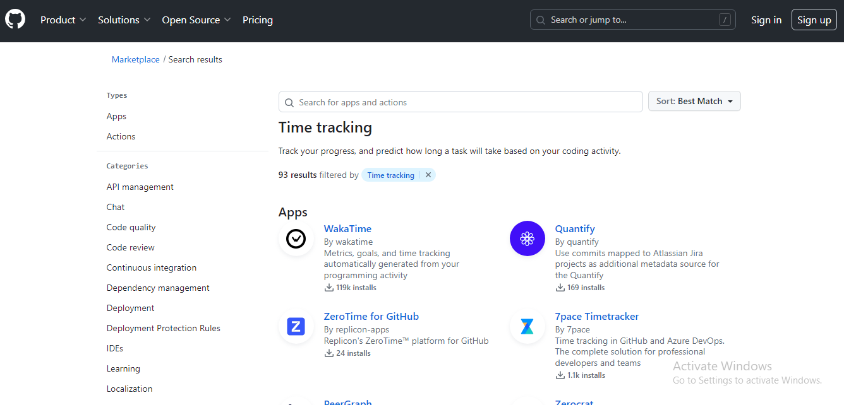This screenshot has height=405, width=844.
Task: Open the 7pace Timetracker logo
Action: [x=527, y=326]
